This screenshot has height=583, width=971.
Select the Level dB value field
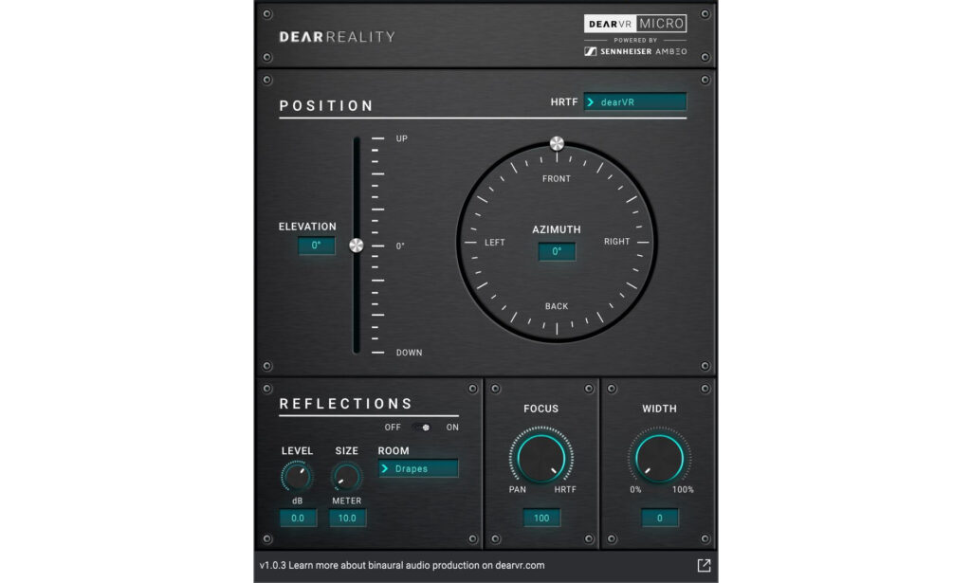tap(298, 518)
